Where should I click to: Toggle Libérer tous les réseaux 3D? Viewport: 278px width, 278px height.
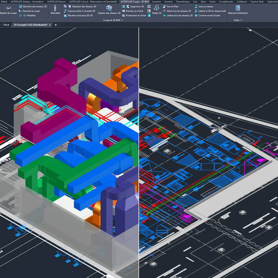(178, 16)
